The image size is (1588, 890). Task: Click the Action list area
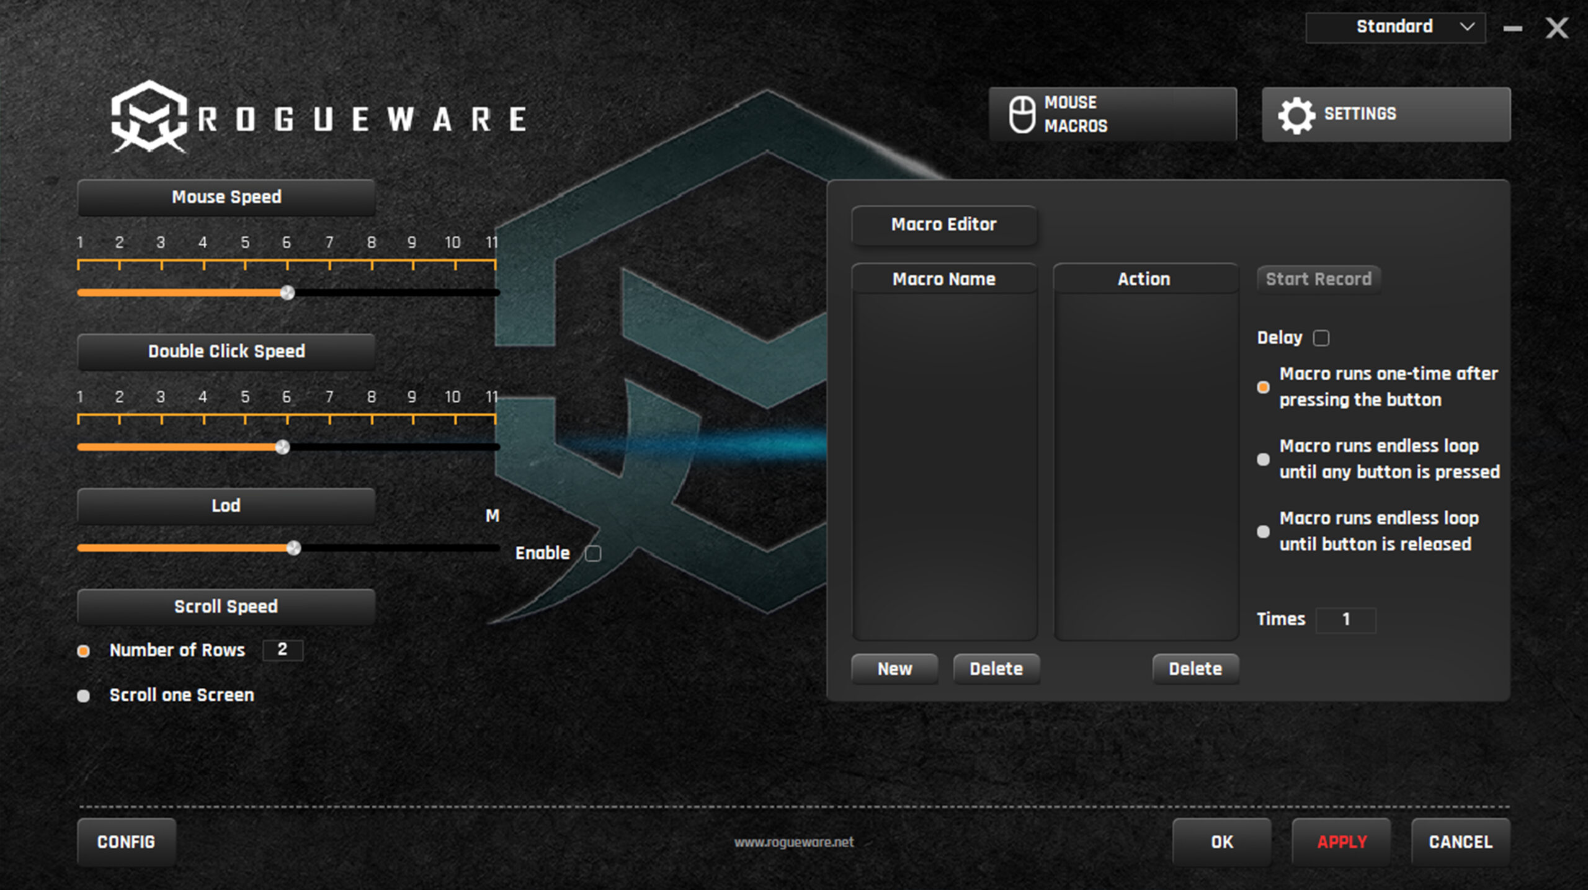tap(1146, 466)
